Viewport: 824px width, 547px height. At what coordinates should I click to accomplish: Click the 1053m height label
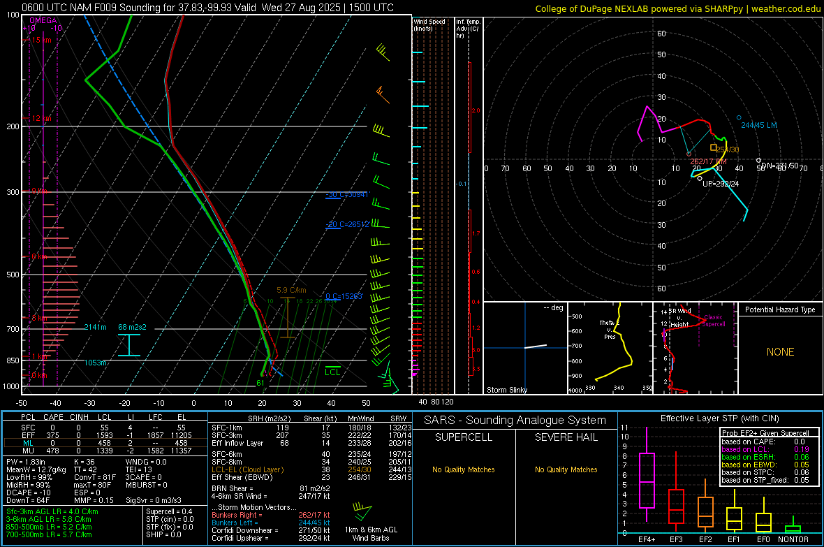pyautogui.click(x=96, y=363)
